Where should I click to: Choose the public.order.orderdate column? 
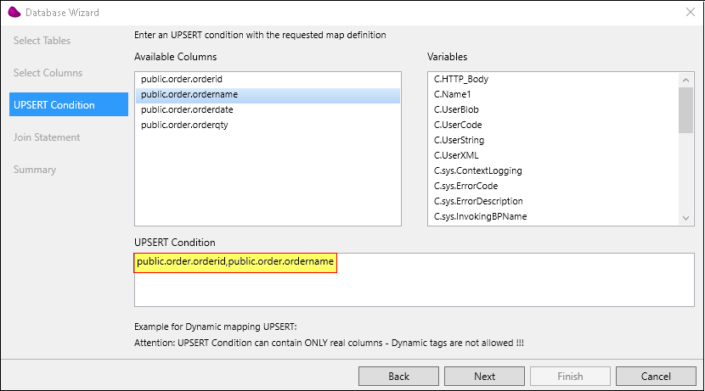coord(268,109)
